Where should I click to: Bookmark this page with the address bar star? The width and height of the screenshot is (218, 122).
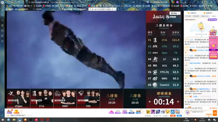[x=29, y=2]
